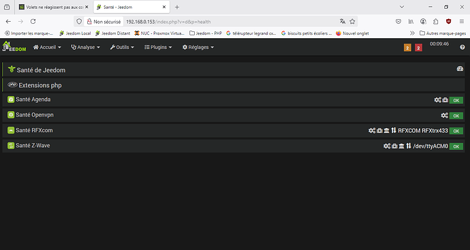Open the Jeedom help question mark icon
The height and width of the screenshot is (250, 470).
(x=463, y=47)
